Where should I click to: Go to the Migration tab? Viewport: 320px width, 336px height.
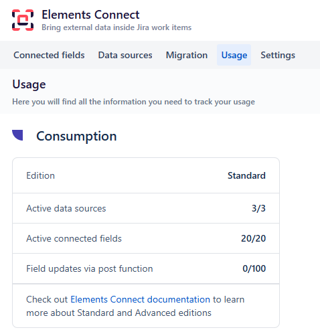coord(187,55)
